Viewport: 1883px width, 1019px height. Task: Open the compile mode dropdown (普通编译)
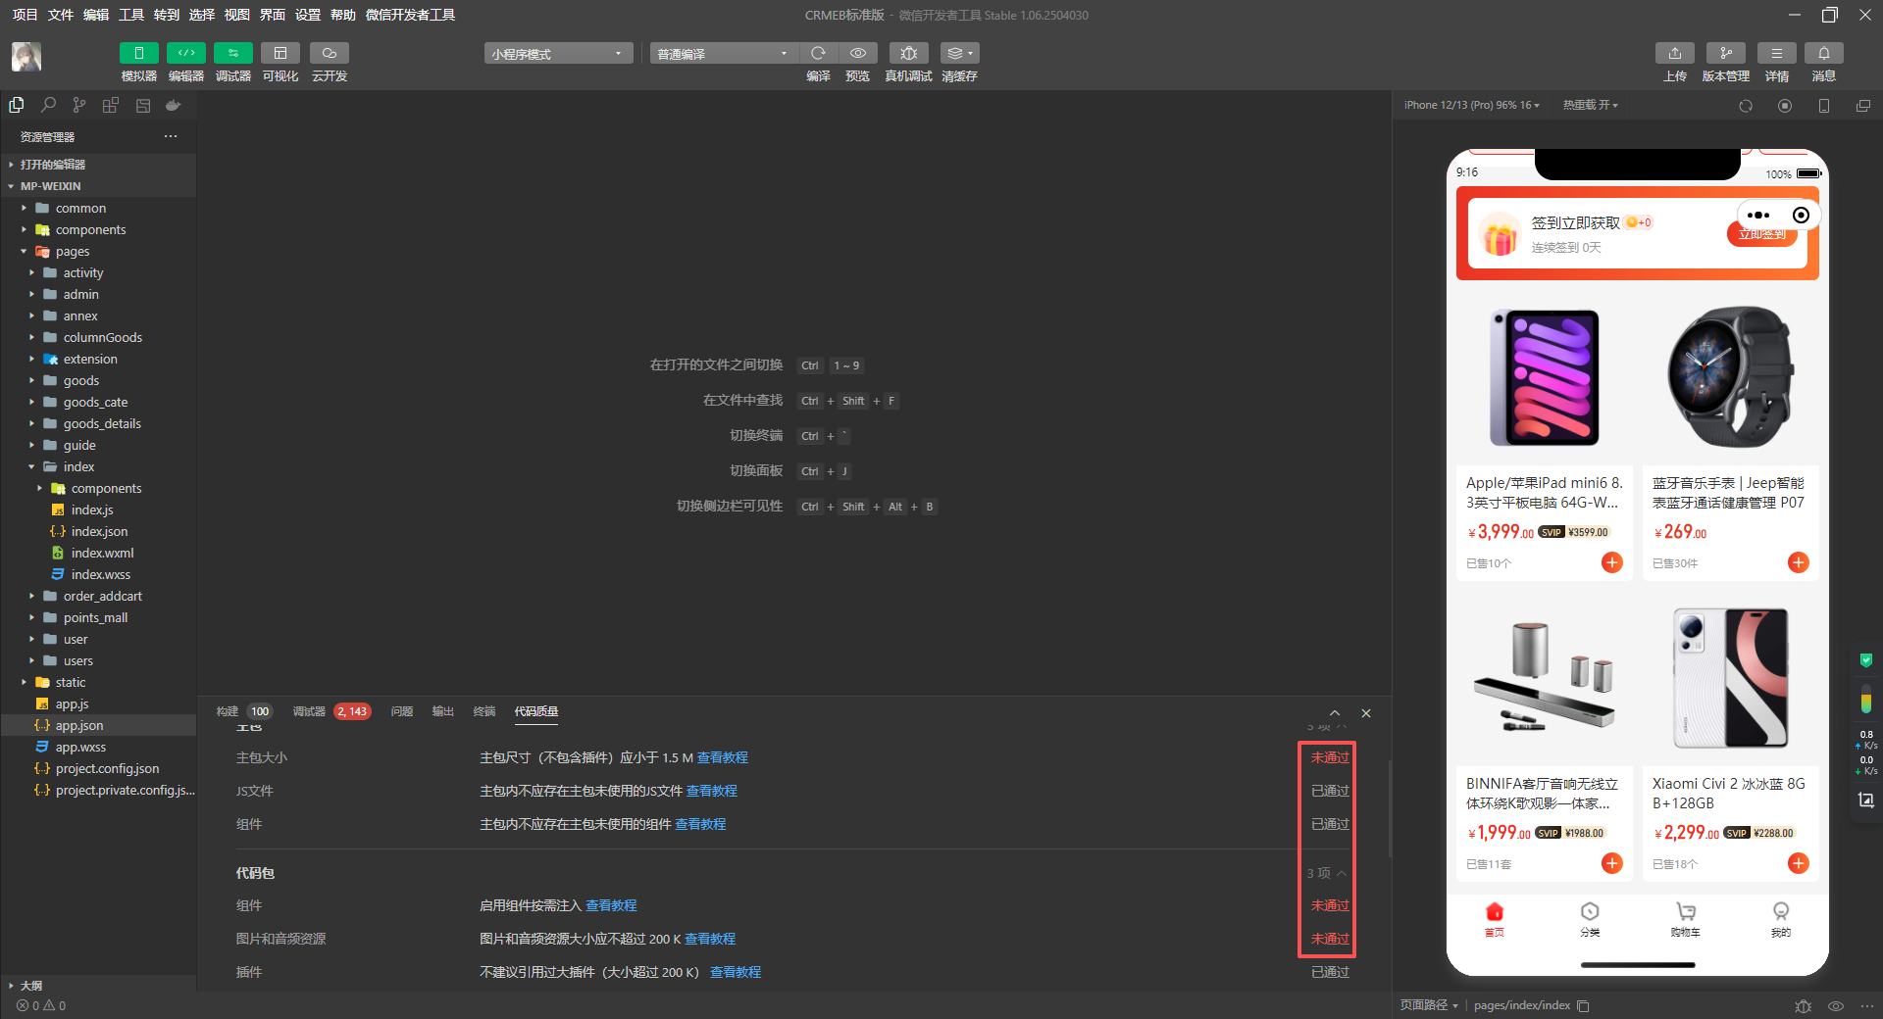pyautogui.click(x=724, y=54)
